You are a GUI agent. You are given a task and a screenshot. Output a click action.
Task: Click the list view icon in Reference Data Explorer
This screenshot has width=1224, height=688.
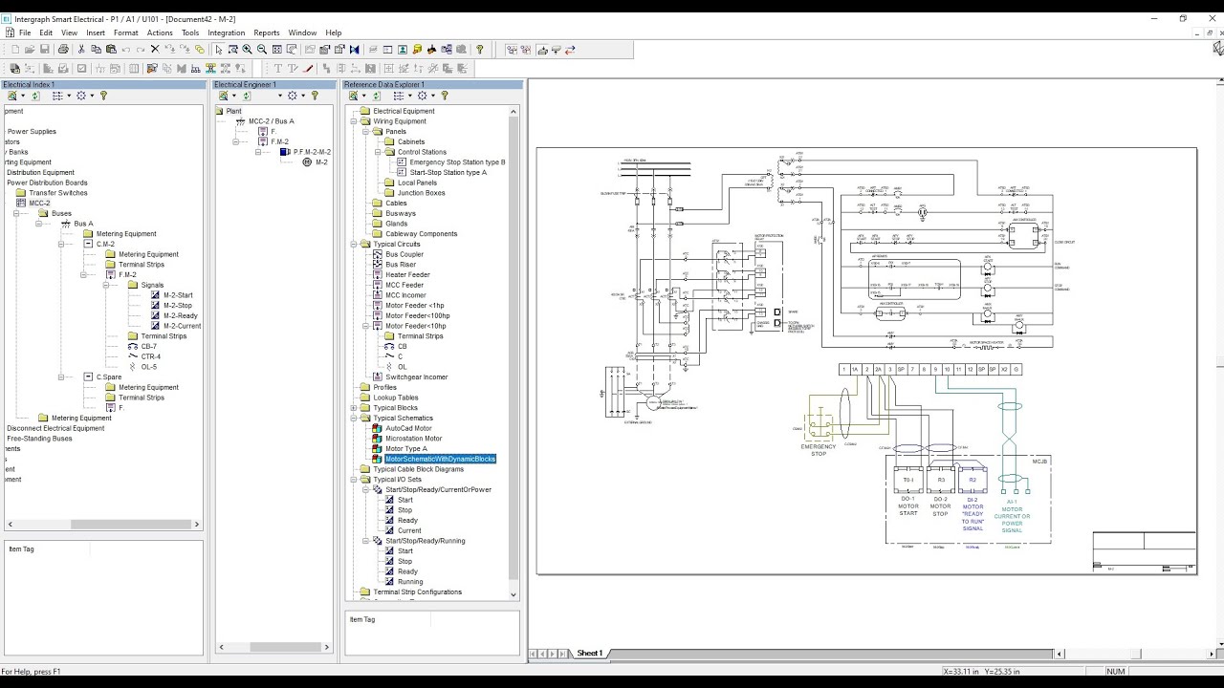pyautogui.click(x=399, y=96)
